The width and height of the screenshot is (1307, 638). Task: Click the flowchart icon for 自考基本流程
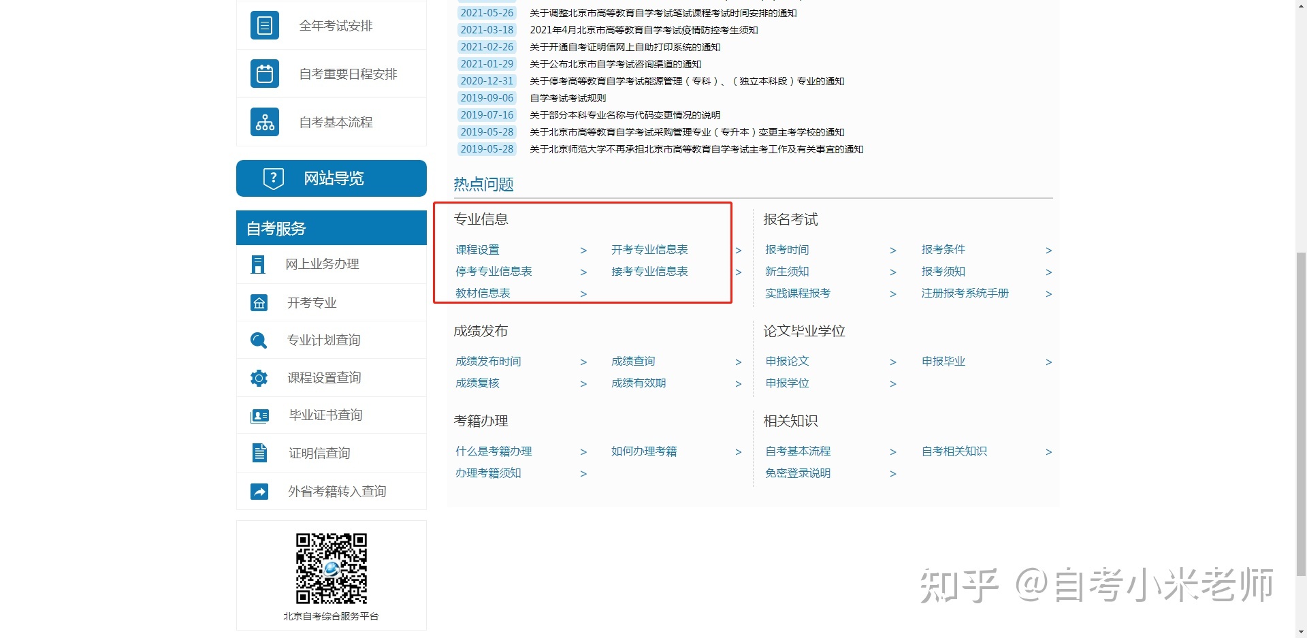coord(265,122)
